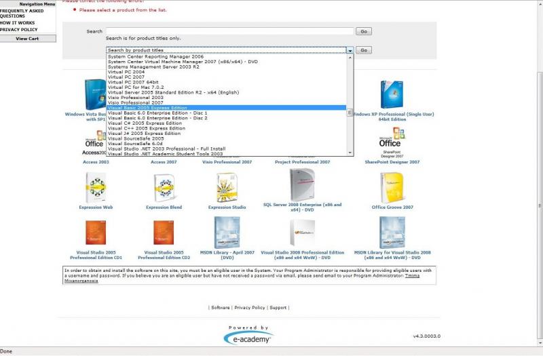Click the View Cart button

point(28,39)
